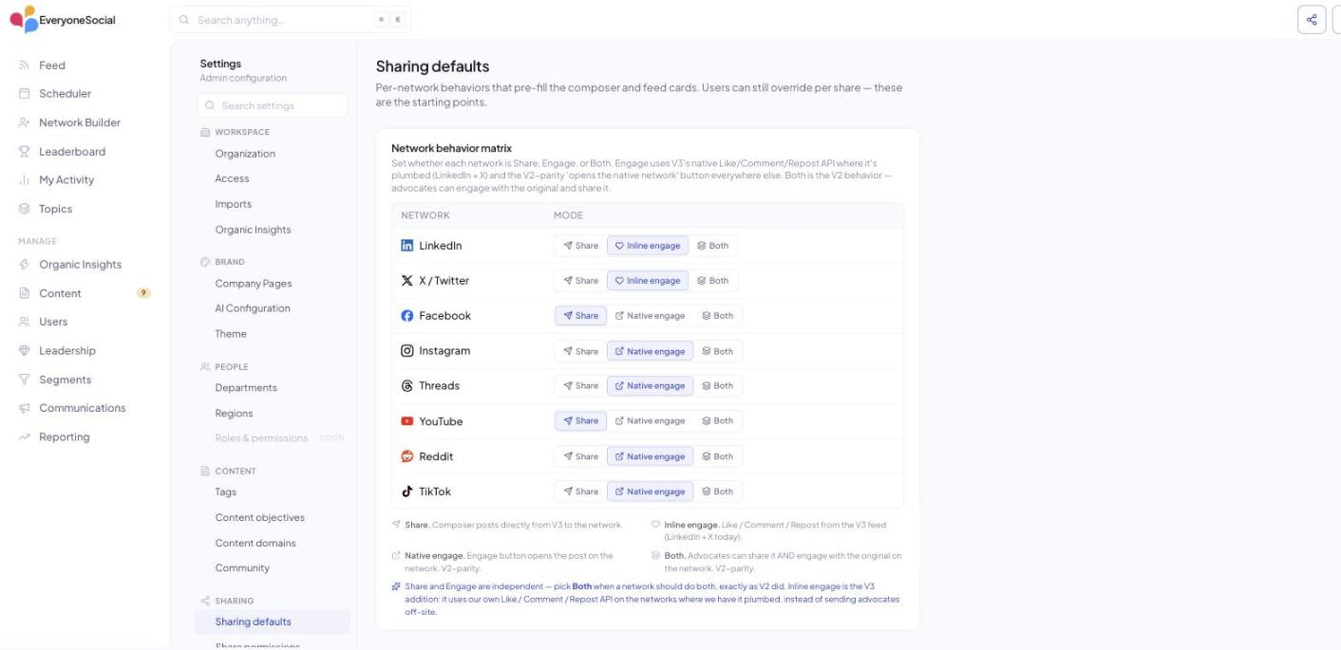Click the share icon button top right
This screenshot has width=1341, height=650.
pos(1312,19)
